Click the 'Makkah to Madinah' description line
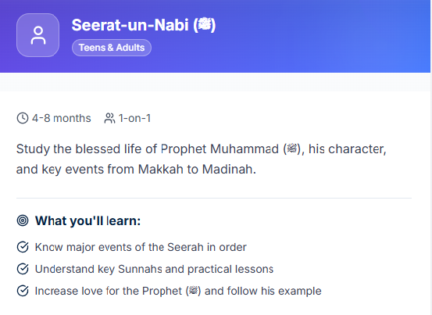The width and height of the screenshot is (432, 315). [136, 169]
